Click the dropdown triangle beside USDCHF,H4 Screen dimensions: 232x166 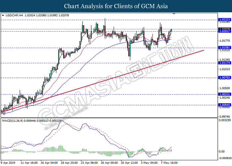pyautogui.click(x=3, y=15)
